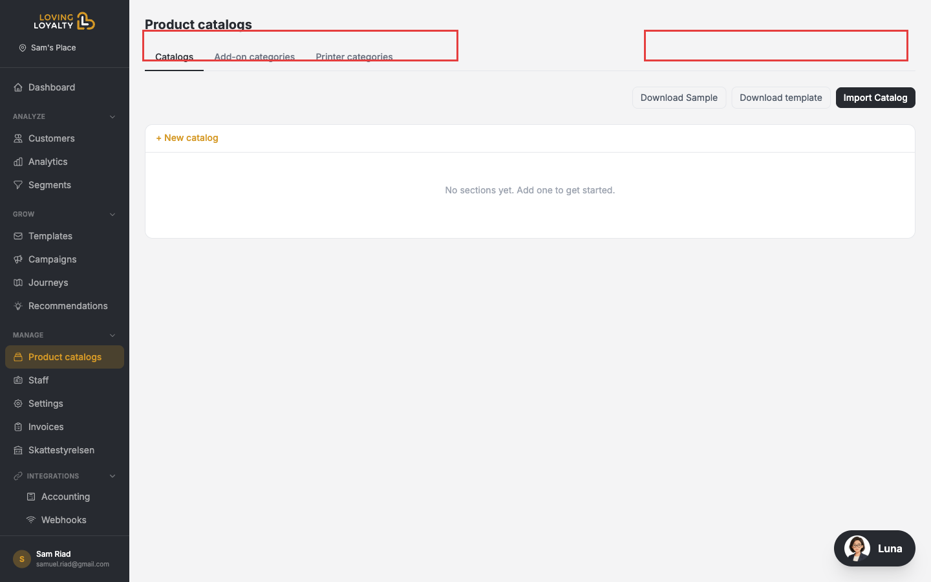Switch to the Printer categories tab

coord(354,57)
